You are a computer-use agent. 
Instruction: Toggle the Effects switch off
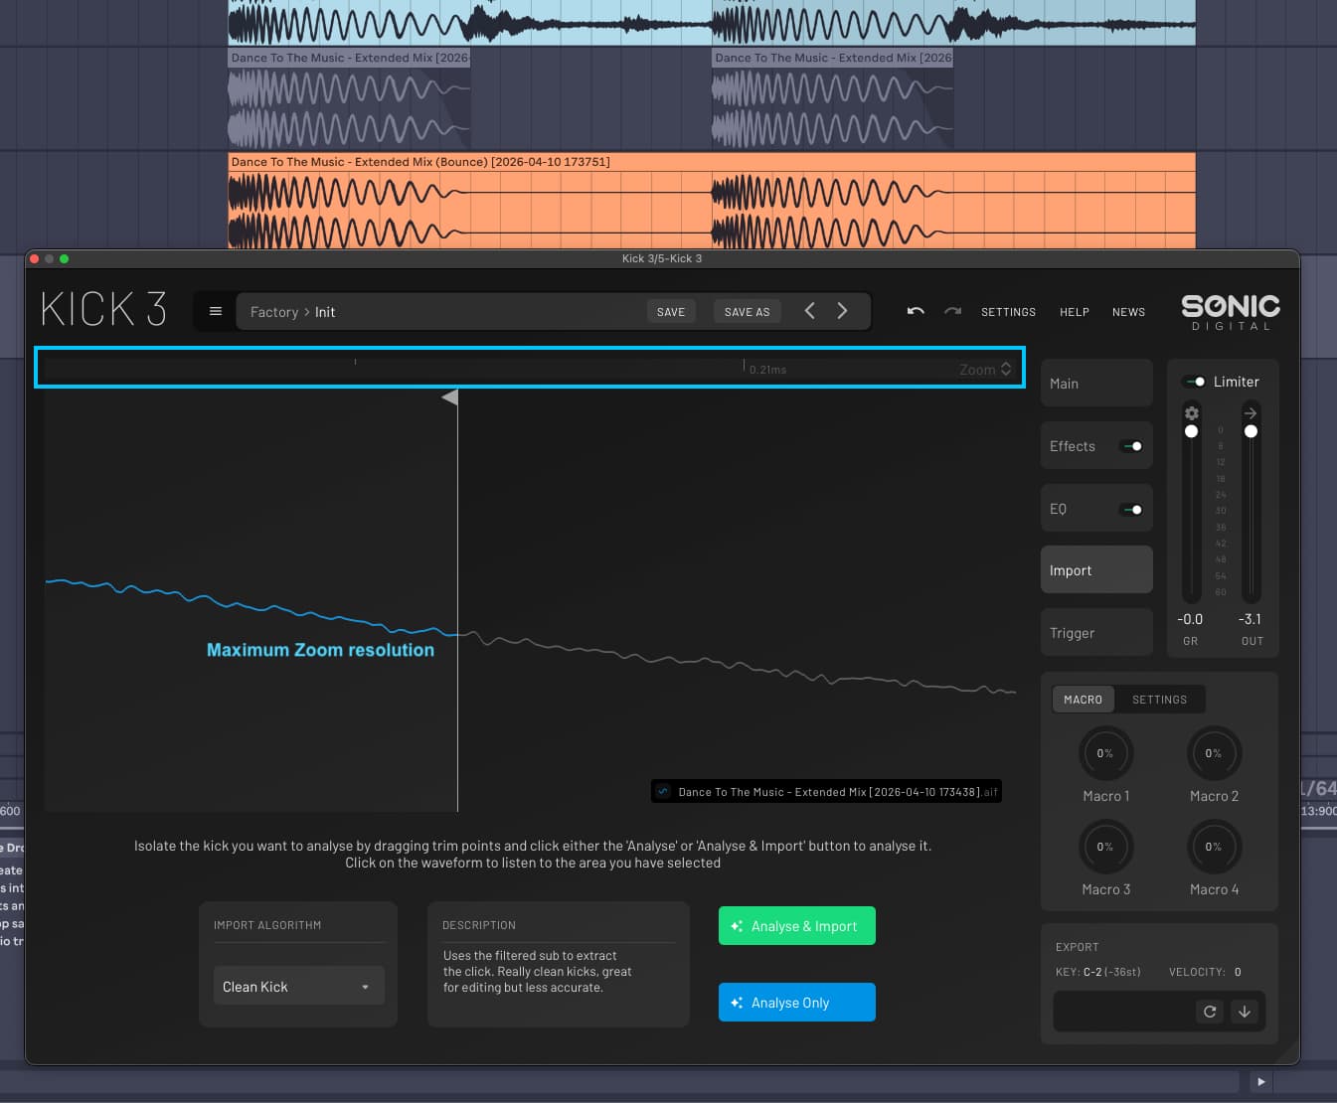click(1131, 446)
